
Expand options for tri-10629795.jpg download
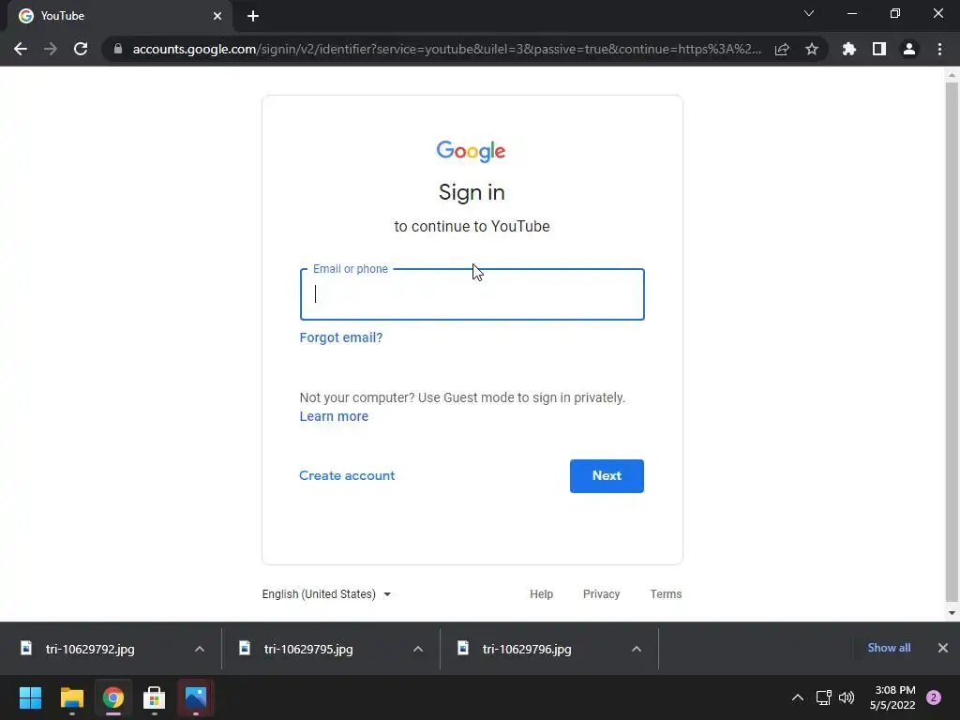coord(418,649)
